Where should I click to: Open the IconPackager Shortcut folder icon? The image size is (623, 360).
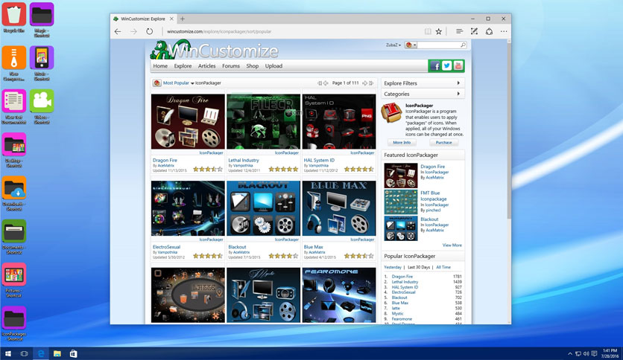click(14, 323)
